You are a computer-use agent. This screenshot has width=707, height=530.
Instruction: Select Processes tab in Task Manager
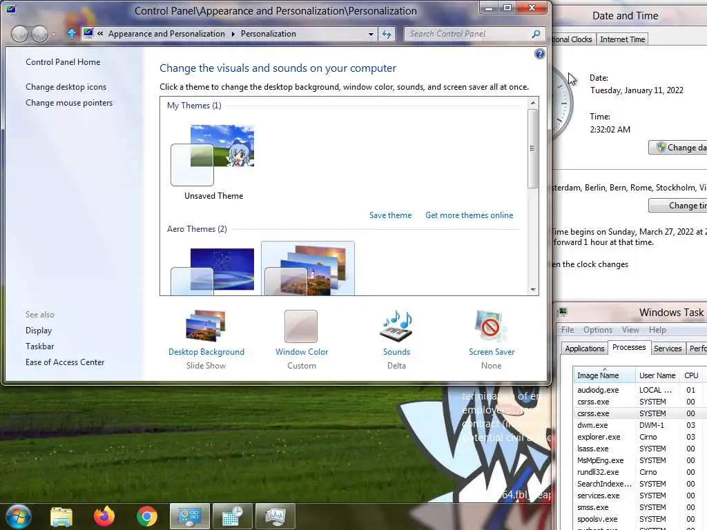click(628, 348)
